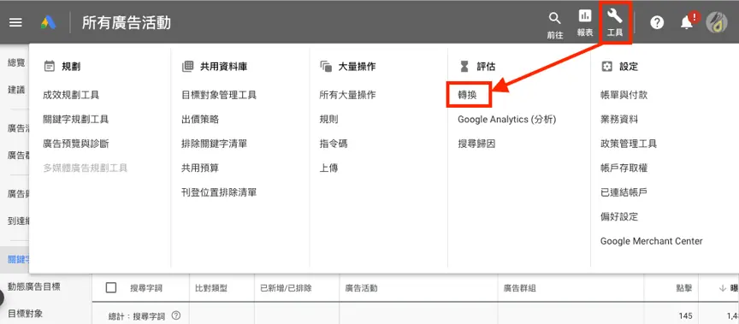Open 偏好設定
Image resolution: width=739 pixels, height=324 pixels.
tap(619, 216)
